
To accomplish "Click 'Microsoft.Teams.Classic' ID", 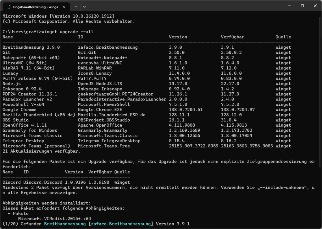I will tap(108, 136).
